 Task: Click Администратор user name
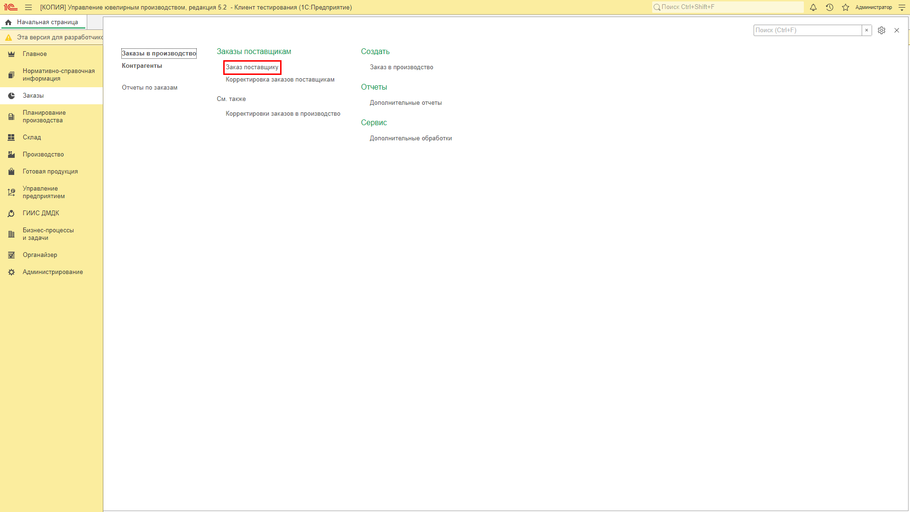point(874,7)
